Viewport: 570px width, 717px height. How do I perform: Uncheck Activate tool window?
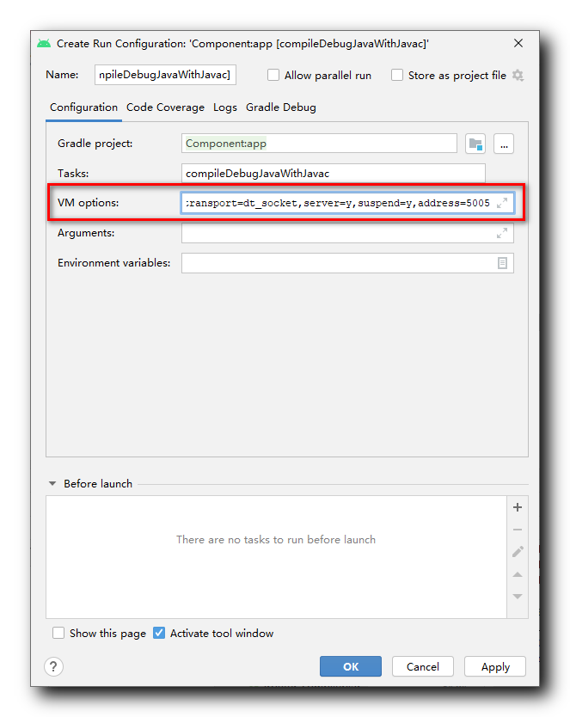coord(159,633)
